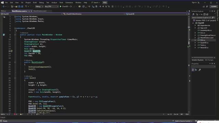The width and height of the screenshot is (219, 123).
Task: Click Show All Files icon in Solution Explorer
Action: (x=207, y=14)
